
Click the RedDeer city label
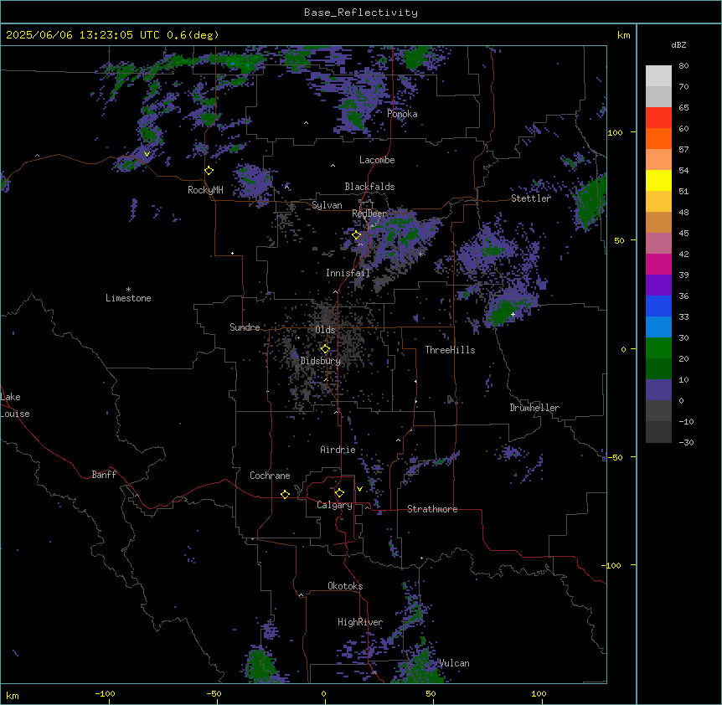[369, 214]
